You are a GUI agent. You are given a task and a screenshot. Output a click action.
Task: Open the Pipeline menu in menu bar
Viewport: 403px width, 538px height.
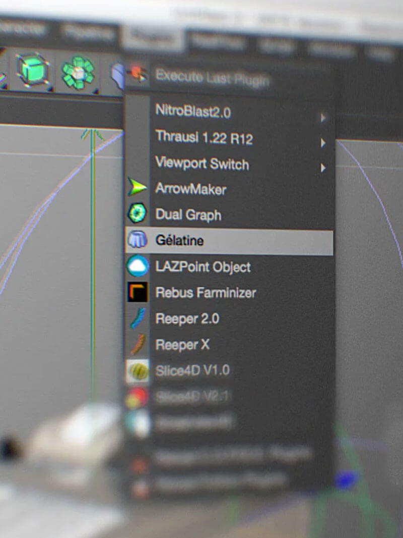(x=88, y=33)
